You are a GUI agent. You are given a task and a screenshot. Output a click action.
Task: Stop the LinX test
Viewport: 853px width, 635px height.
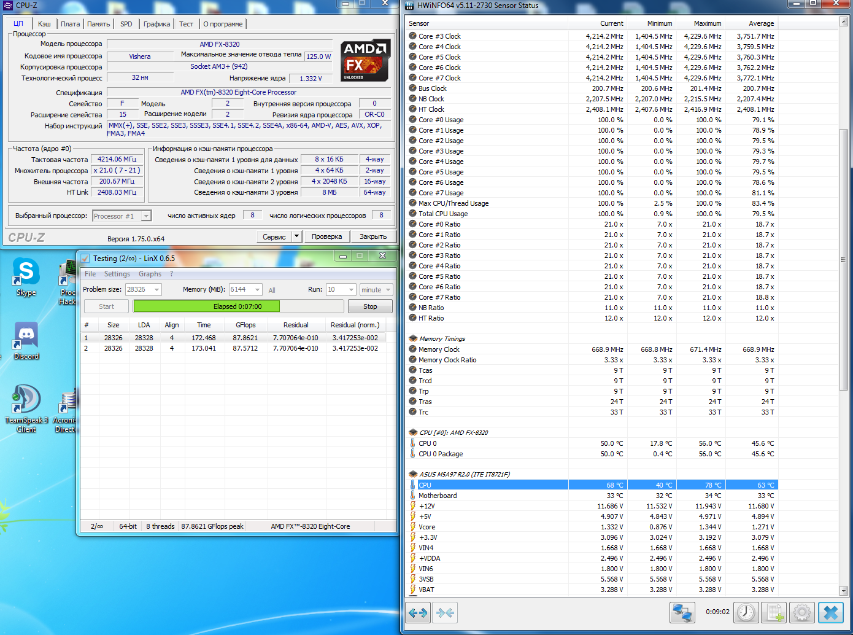point(370,306)
